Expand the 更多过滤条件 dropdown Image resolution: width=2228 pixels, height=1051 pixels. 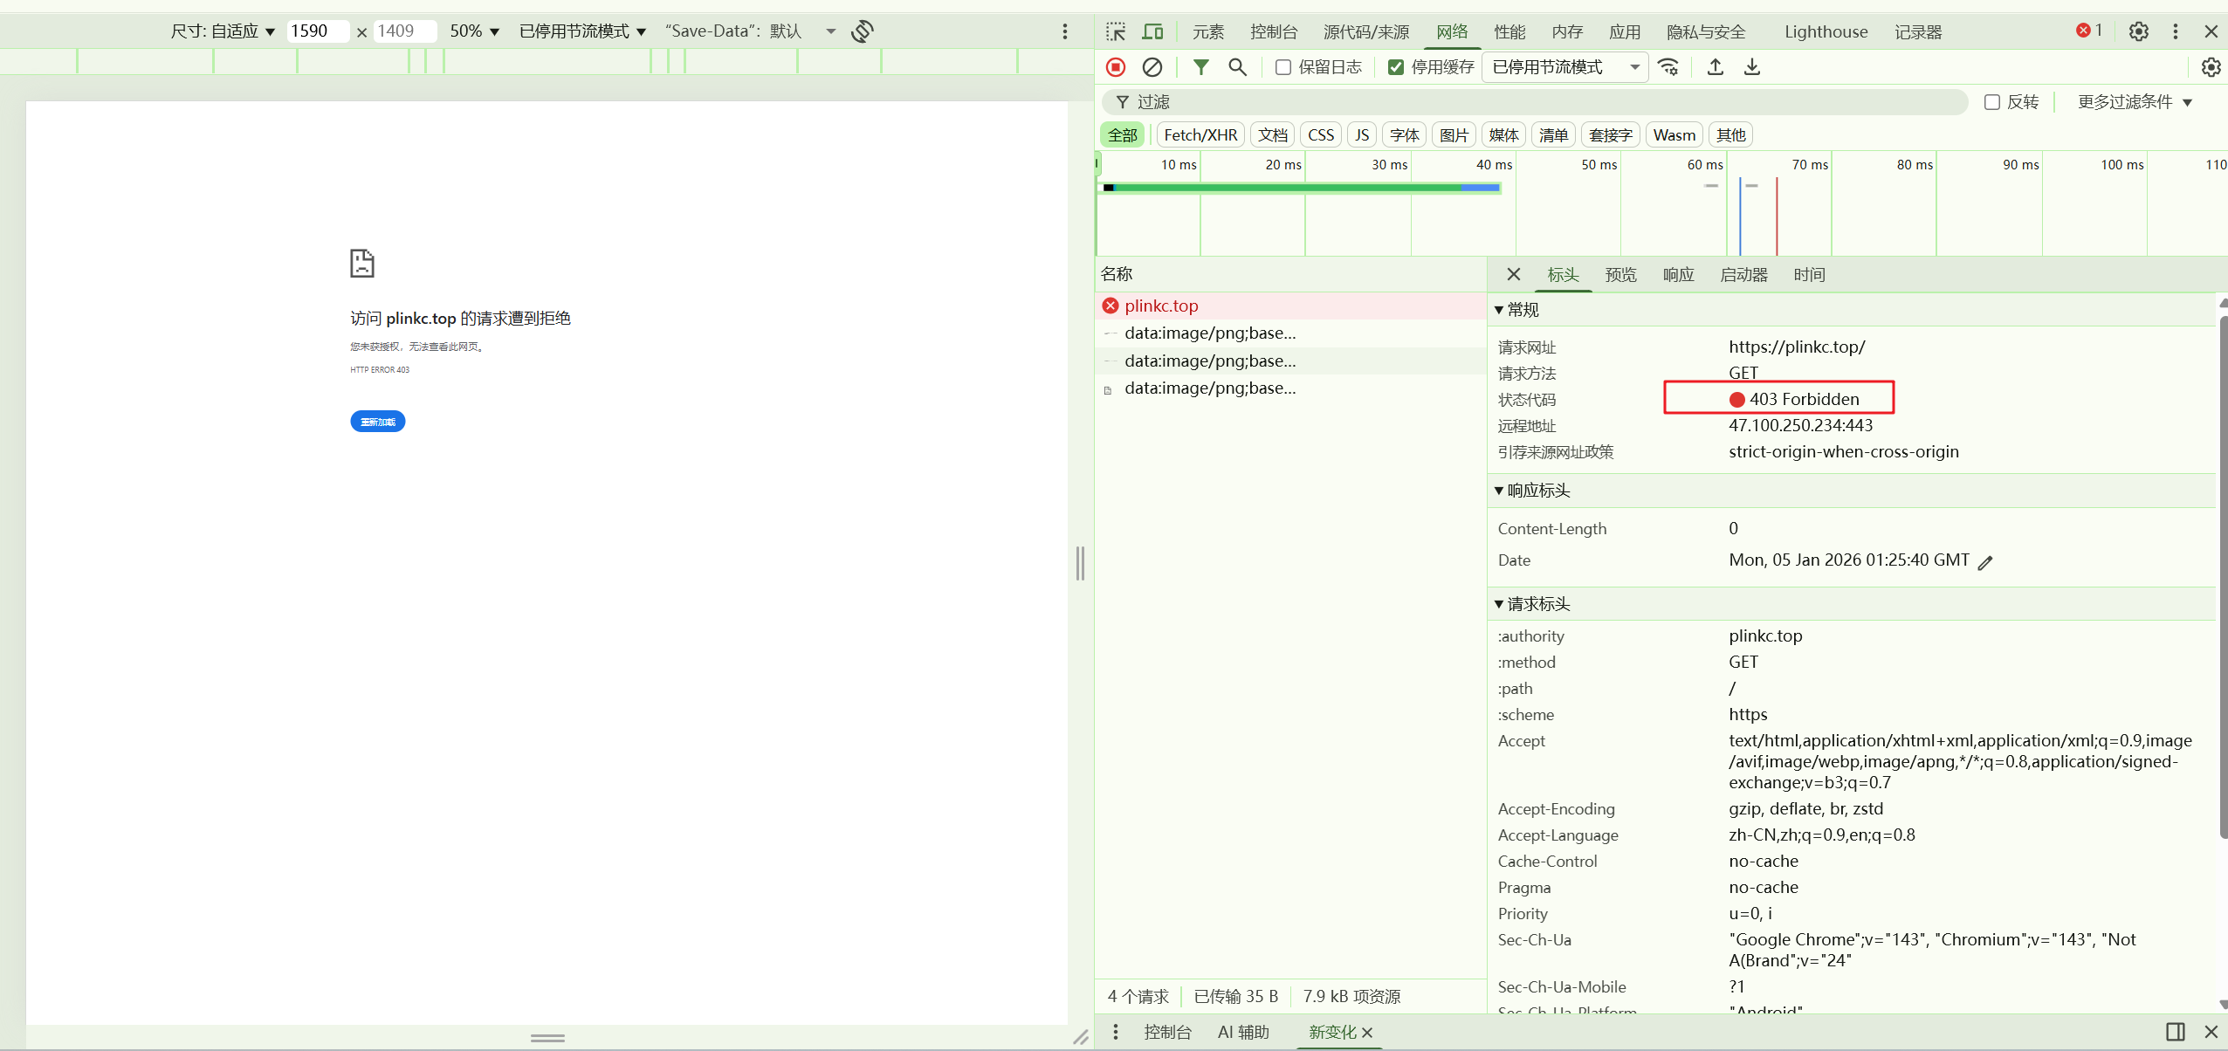pos(2135,102)
